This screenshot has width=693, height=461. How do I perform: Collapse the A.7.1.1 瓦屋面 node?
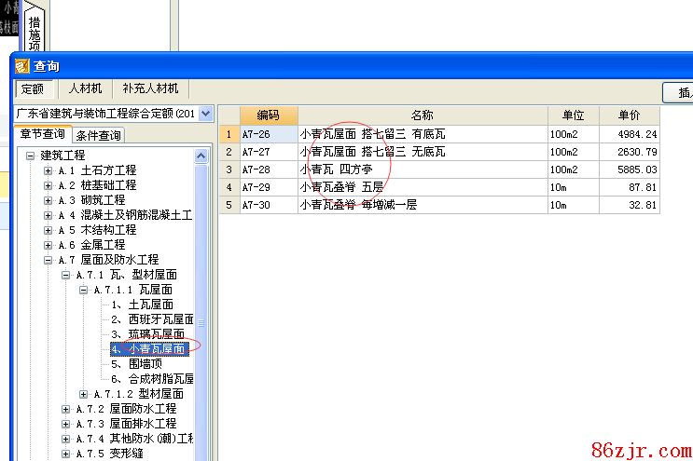[84, 290]
